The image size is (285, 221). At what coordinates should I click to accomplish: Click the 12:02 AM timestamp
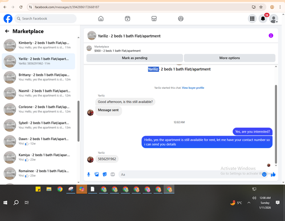[x=179, y=122]
